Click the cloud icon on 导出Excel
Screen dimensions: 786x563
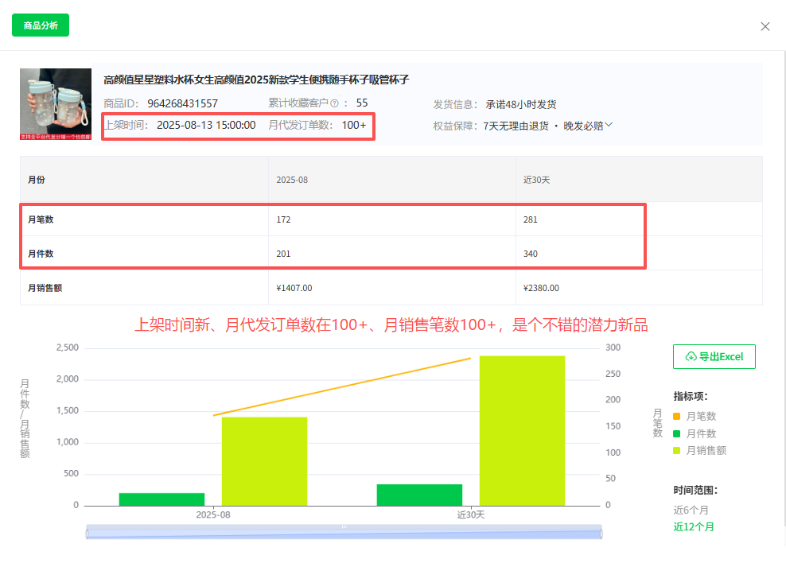tap(691, 357)
